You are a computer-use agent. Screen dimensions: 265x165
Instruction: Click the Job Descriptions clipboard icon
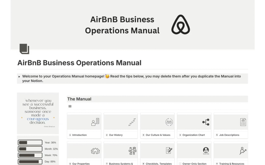243,122
